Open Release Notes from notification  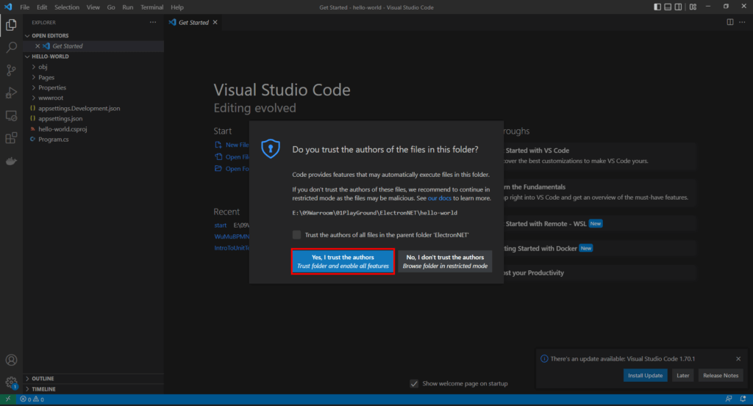click(x=721, y=375)
